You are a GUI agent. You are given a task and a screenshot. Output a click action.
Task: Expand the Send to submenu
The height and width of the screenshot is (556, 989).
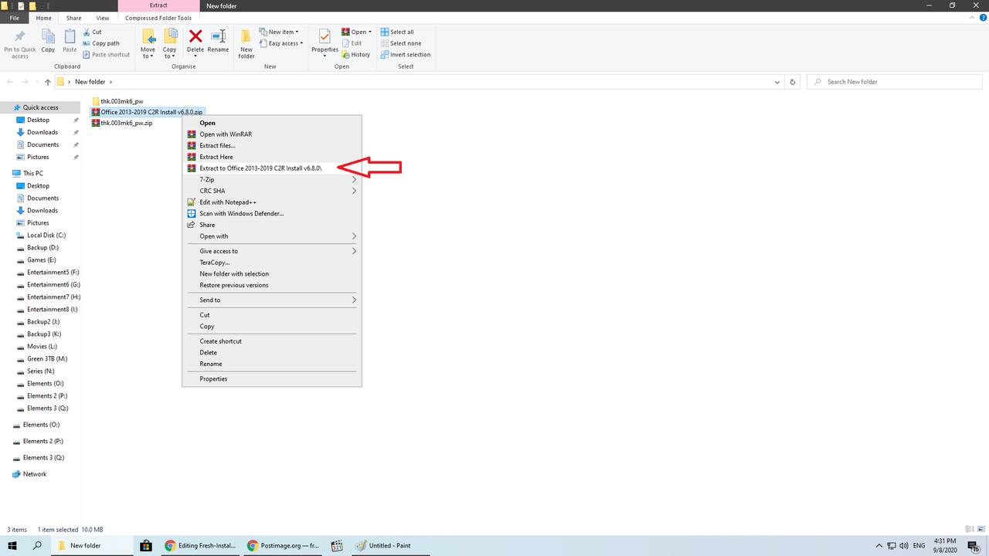click(272, 300)
